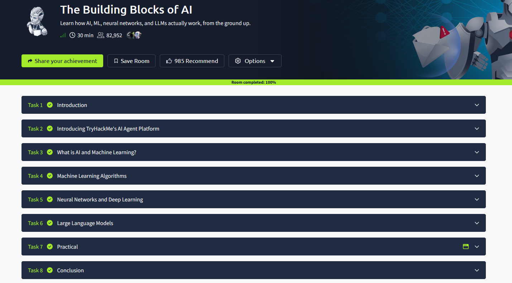Expand Task 3 chevron arrow
Viewport: 512px width, 283px height.
[x=477, y=152]
